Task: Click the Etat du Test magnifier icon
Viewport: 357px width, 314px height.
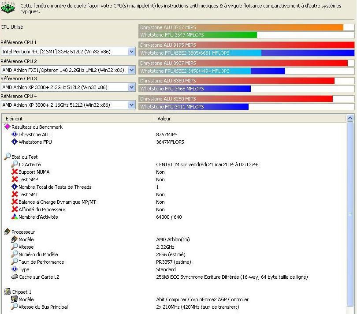Action: [x=7, y=157]
